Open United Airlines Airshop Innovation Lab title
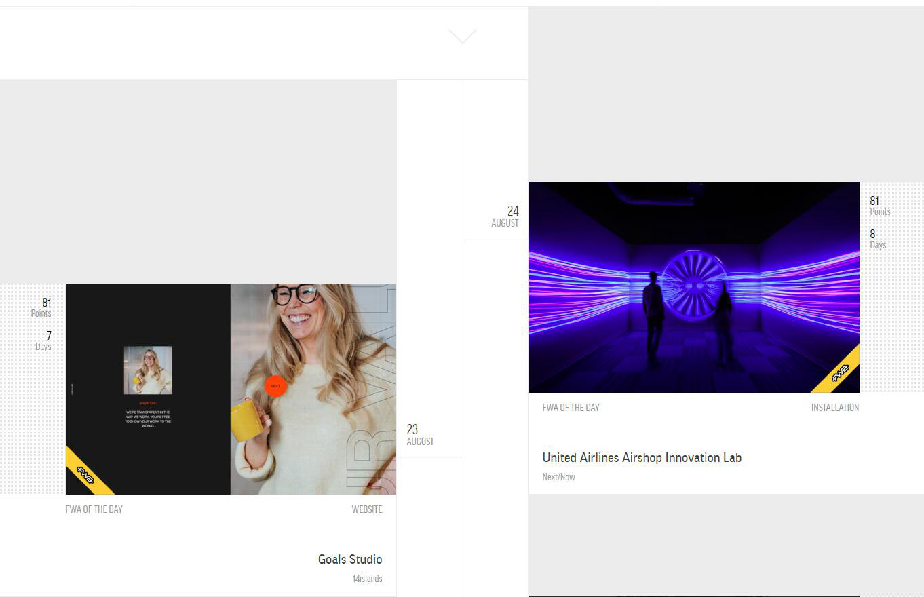The image size is (924, 597). [x=642, y=458]
